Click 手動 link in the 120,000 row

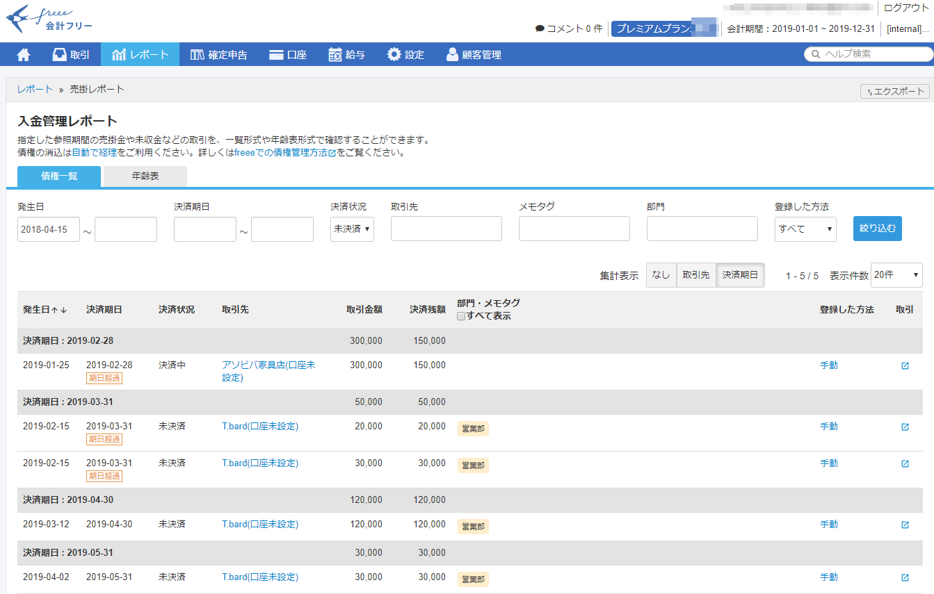coord(829,524)
